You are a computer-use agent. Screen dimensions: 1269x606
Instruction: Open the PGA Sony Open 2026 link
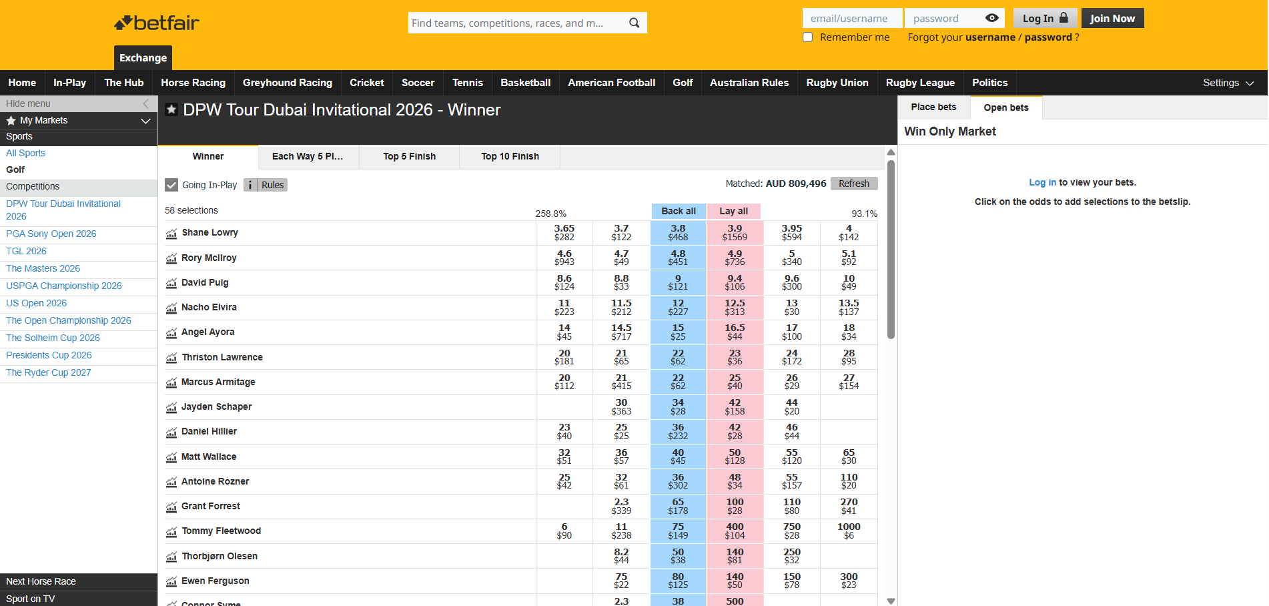click(51, 234)
